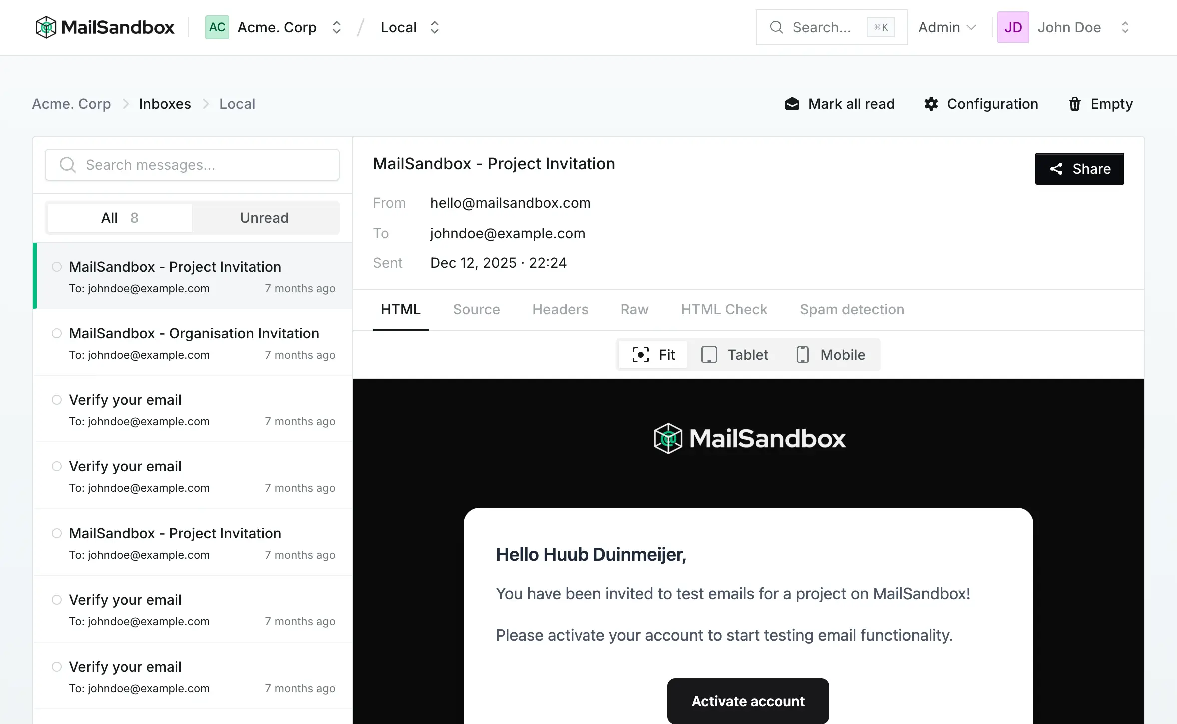Open the first Verify your email message

click(x=193, y=409)
